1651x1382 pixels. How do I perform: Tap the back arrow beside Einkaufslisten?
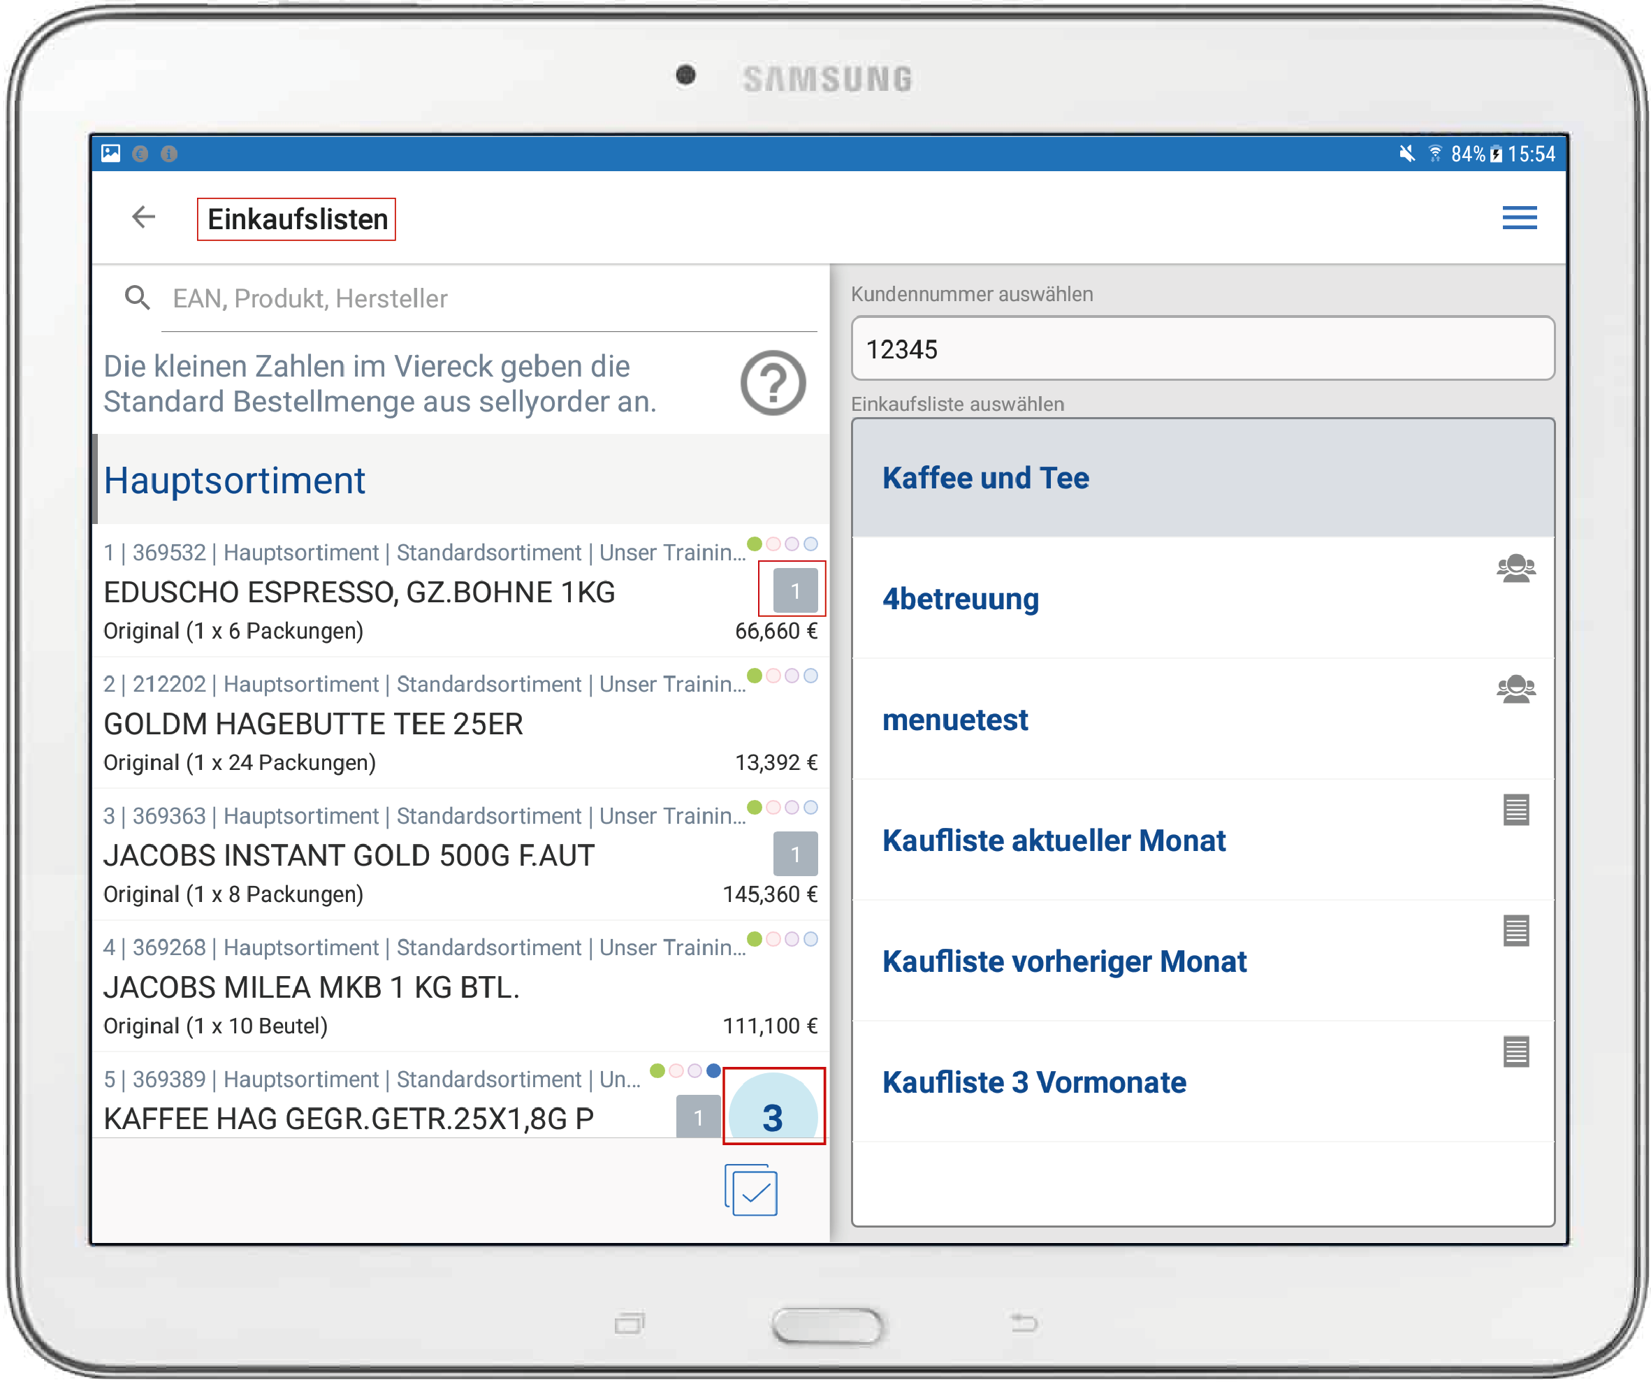click(x=143, y=217)
